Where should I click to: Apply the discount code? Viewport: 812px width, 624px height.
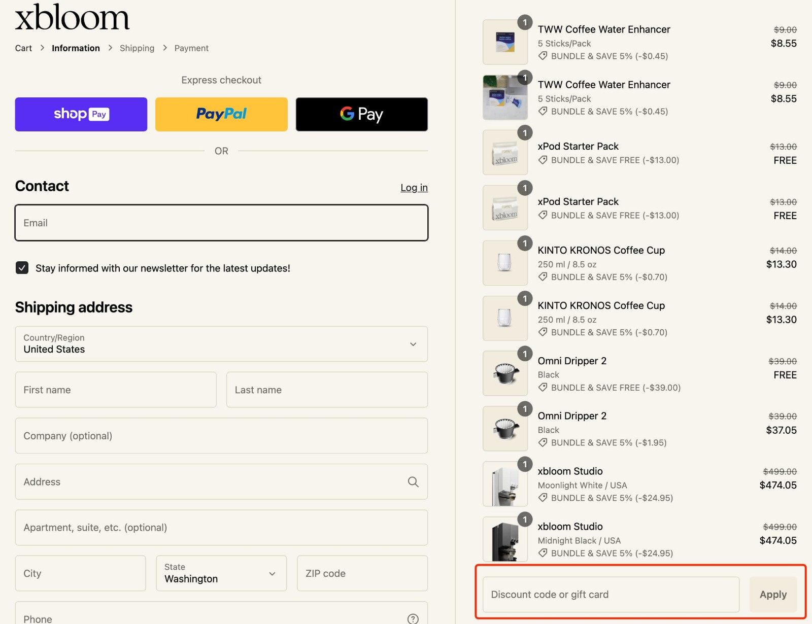[x=772, y=594]
